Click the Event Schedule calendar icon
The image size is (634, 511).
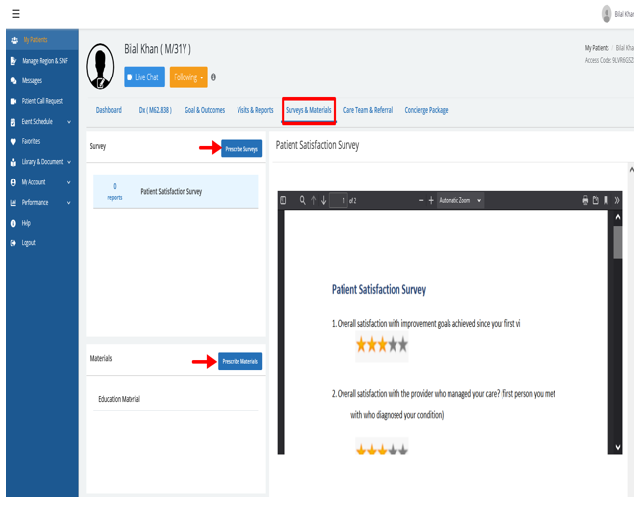13,122
